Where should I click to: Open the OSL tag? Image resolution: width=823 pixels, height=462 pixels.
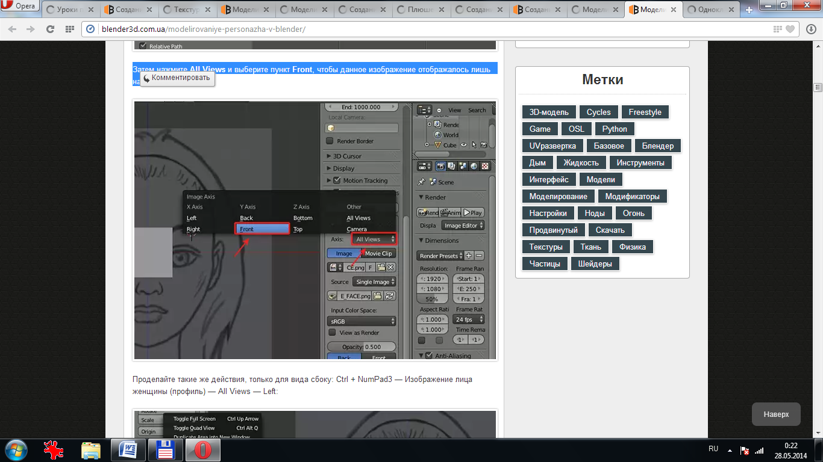pyautogui.click(x=577, y=129)
